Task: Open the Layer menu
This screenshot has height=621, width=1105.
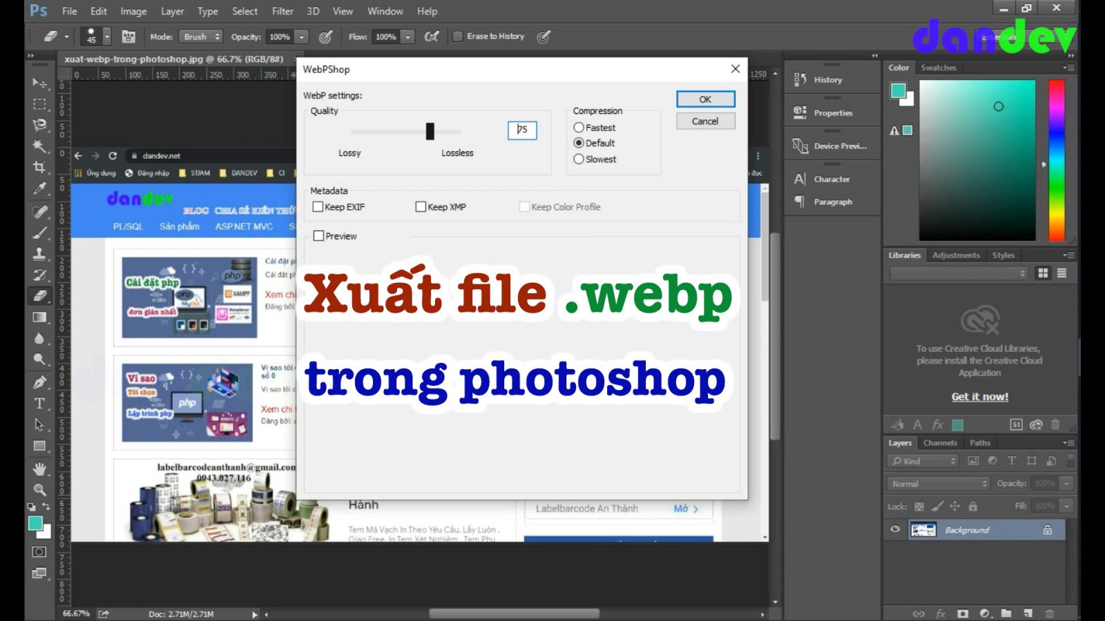Action: (172, 11)
